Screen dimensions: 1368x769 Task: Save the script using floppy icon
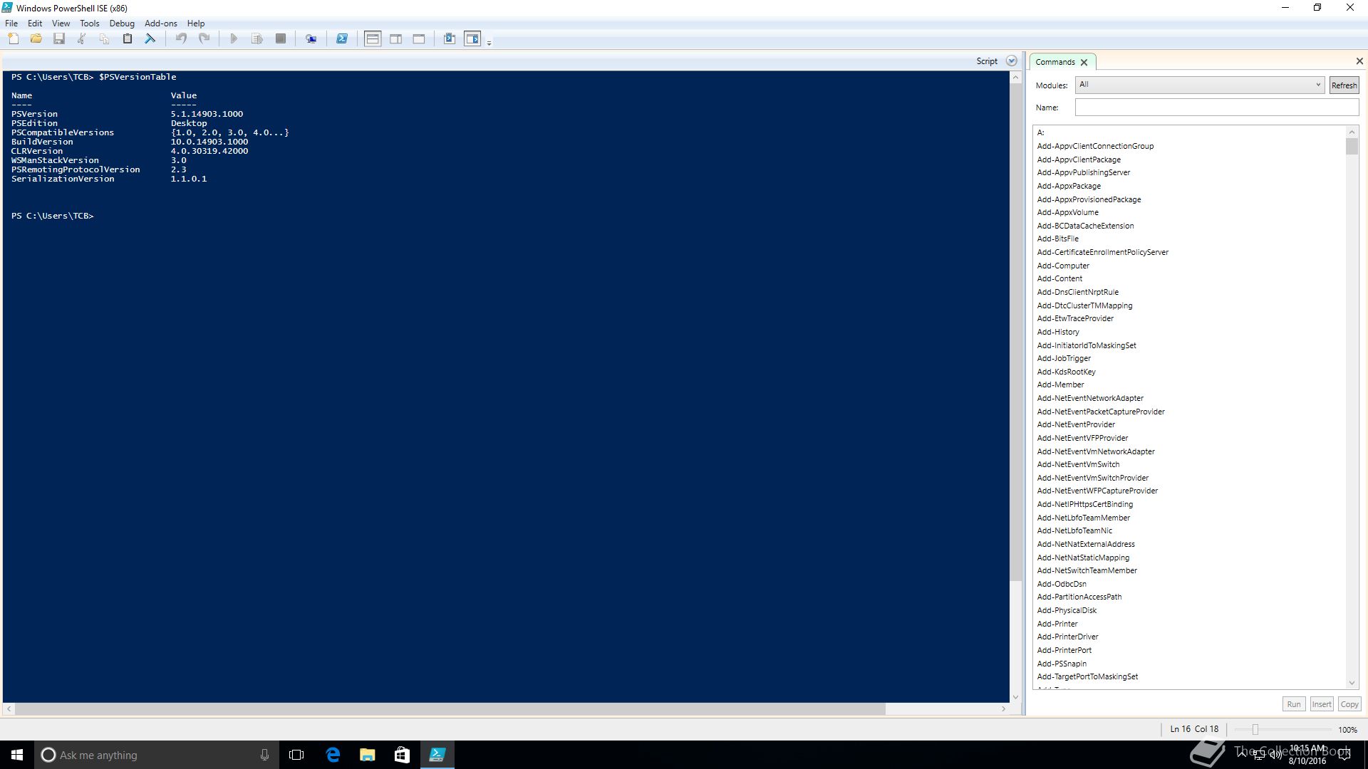[59, 38]
